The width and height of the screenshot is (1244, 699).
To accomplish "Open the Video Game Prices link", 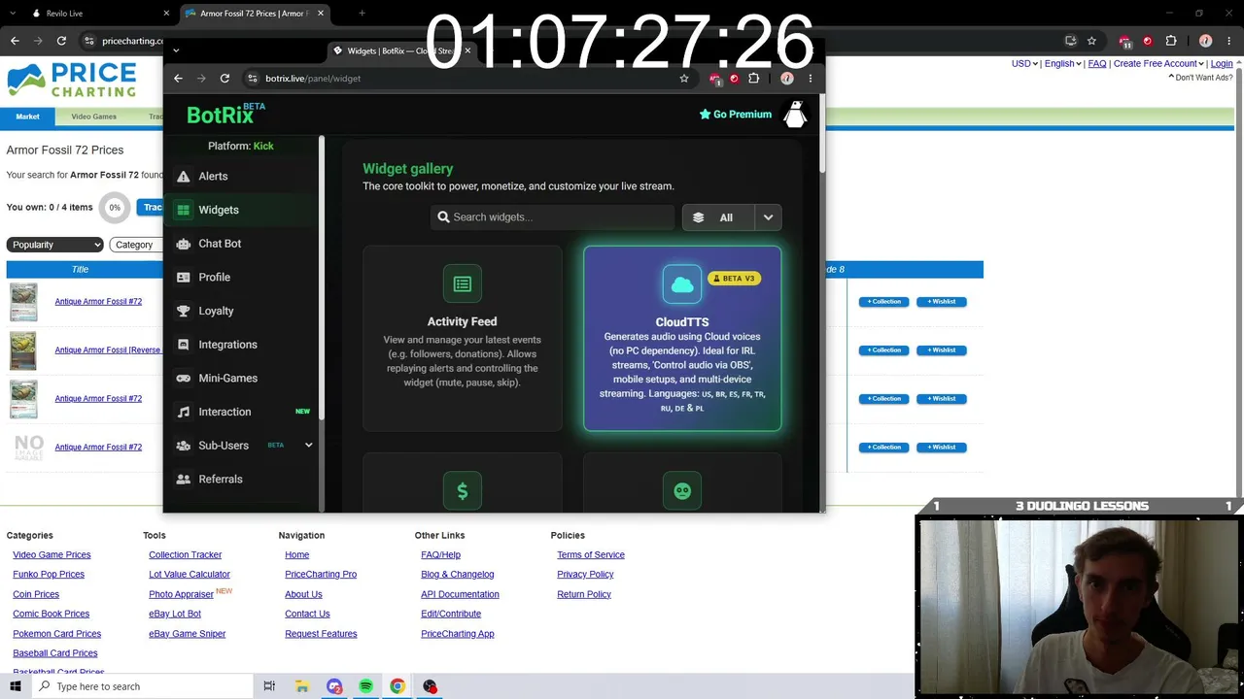I will 52,555.
